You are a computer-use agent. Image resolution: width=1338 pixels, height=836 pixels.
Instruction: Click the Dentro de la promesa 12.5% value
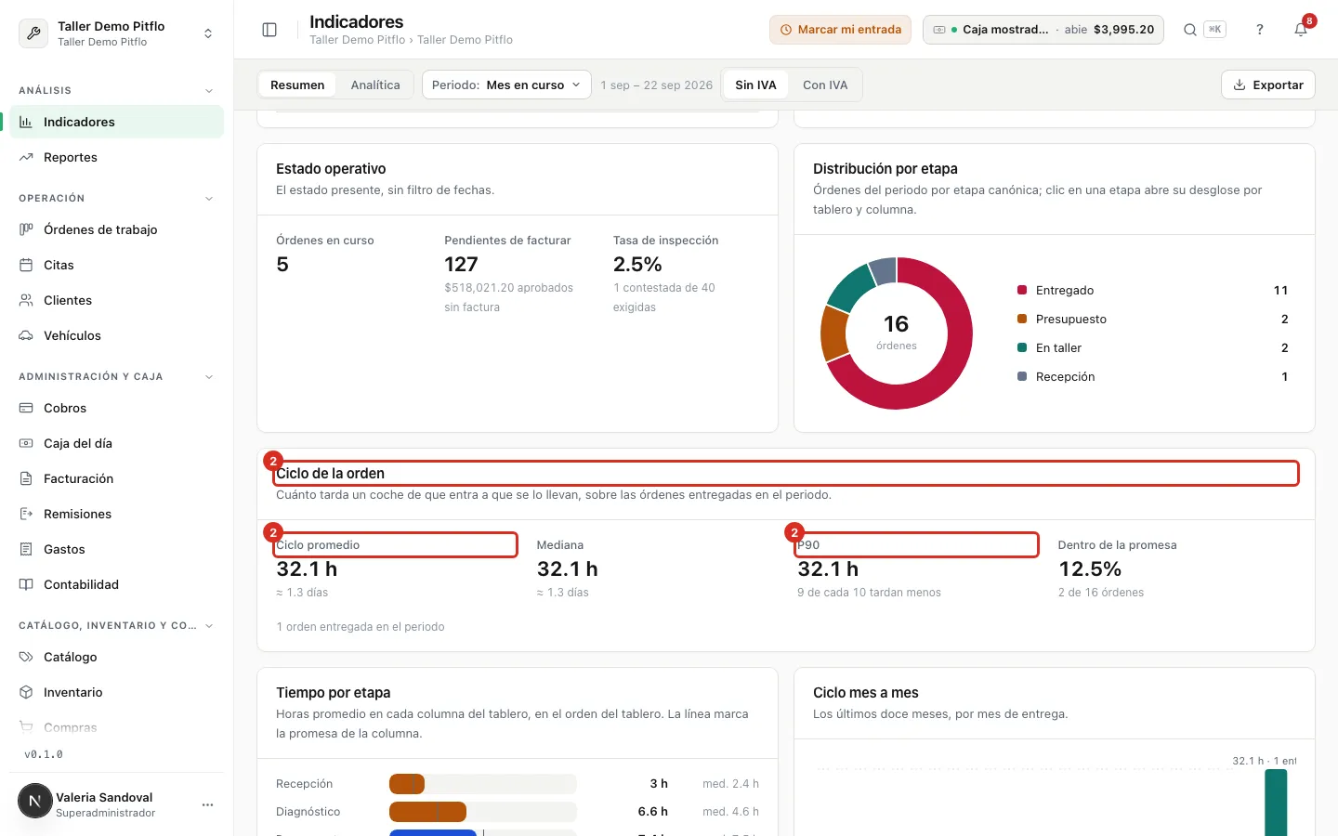(1090, 569)
